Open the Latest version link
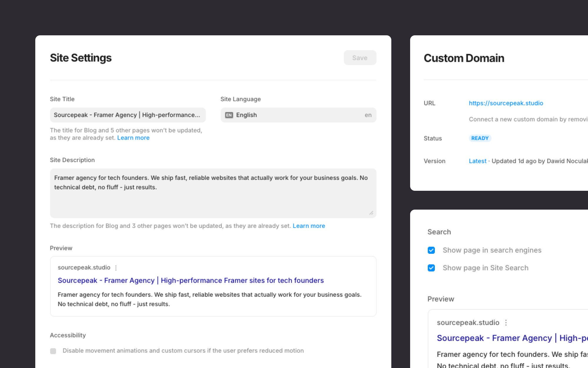The width and height of the screenshot is (588, 368). click(477, 161)
